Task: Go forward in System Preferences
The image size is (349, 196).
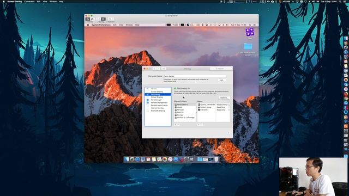Action: pos(159,69)
